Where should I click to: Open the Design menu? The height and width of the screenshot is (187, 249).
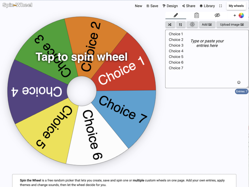point(170,6)
